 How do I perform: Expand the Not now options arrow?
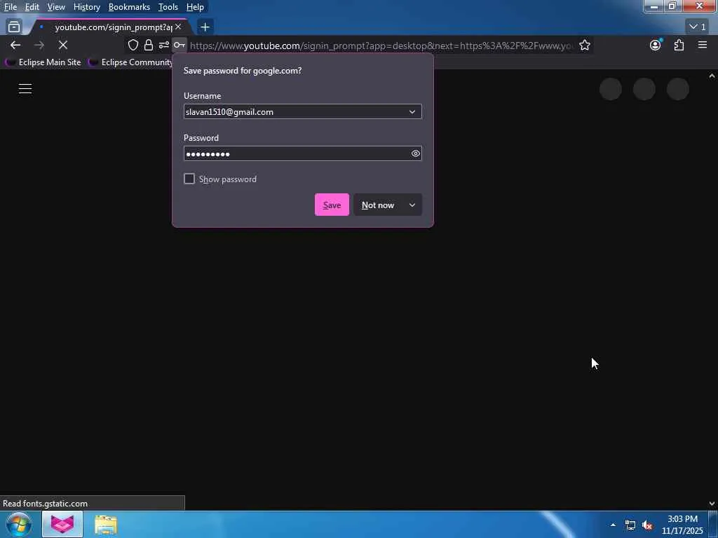pos(412,205)
